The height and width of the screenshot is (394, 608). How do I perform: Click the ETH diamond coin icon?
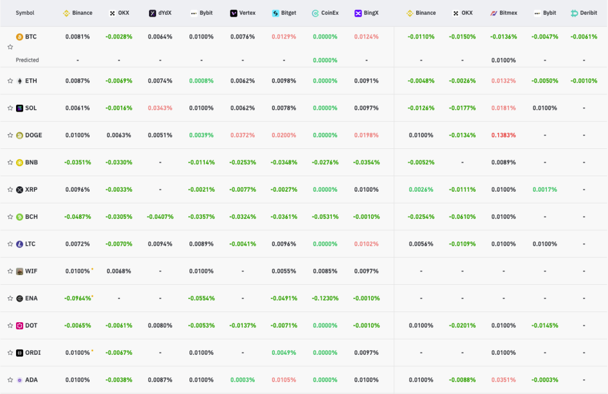20,81
